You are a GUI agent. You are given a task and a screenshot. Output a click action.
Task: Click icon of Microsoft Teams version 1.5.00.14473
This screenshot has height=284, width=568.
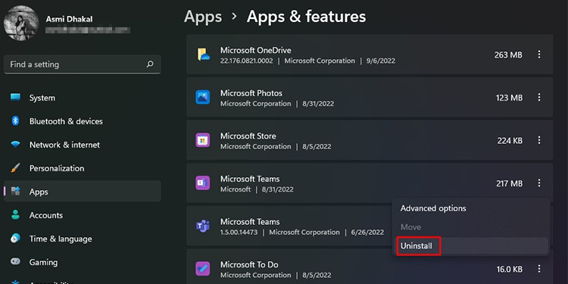click(x=203, y=226)
